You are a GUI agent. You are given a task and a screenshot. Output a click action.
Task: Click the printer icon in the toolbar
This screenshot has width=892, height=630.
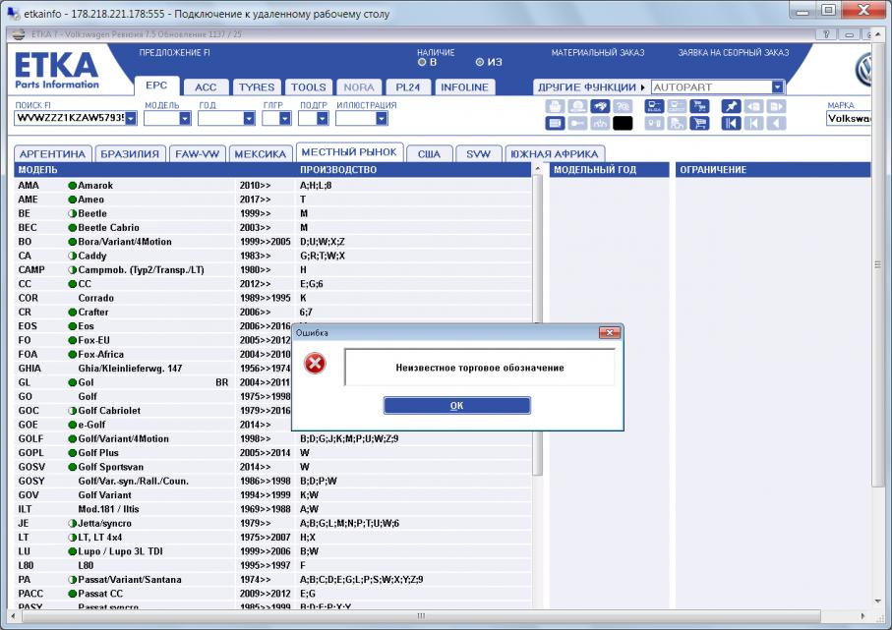point(555,106)
